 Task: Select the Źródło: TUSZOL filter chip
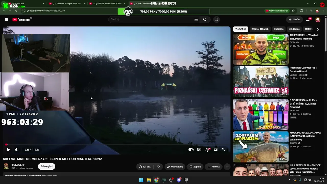[x=260, y=29]
